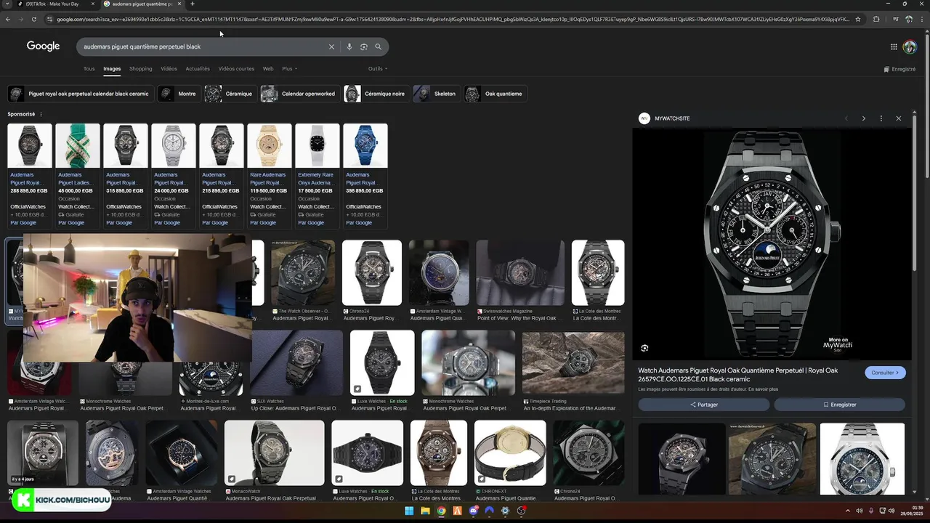The image size is (930, 523).
Task: Select the Skeleton filter chip
Action: pyautogui.click(x=436, y=94)
